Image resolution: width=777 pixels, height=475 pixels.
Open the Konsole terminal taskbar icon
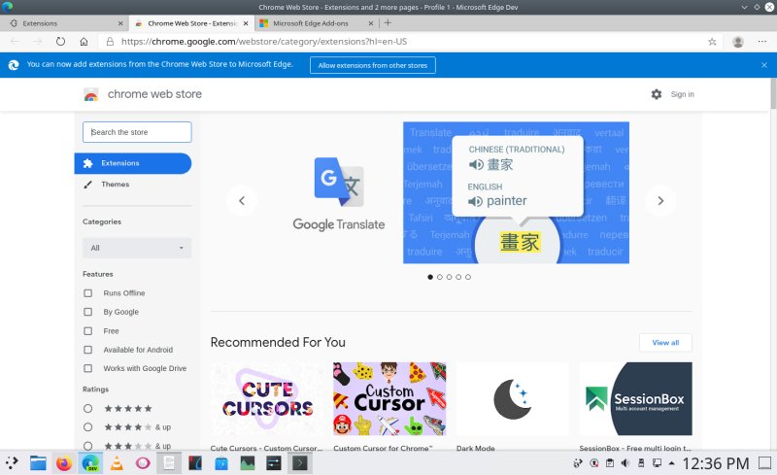(299, 463)
